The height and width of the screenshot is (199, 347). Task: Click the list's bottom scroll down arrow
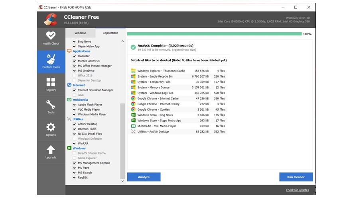click(122, 181)
